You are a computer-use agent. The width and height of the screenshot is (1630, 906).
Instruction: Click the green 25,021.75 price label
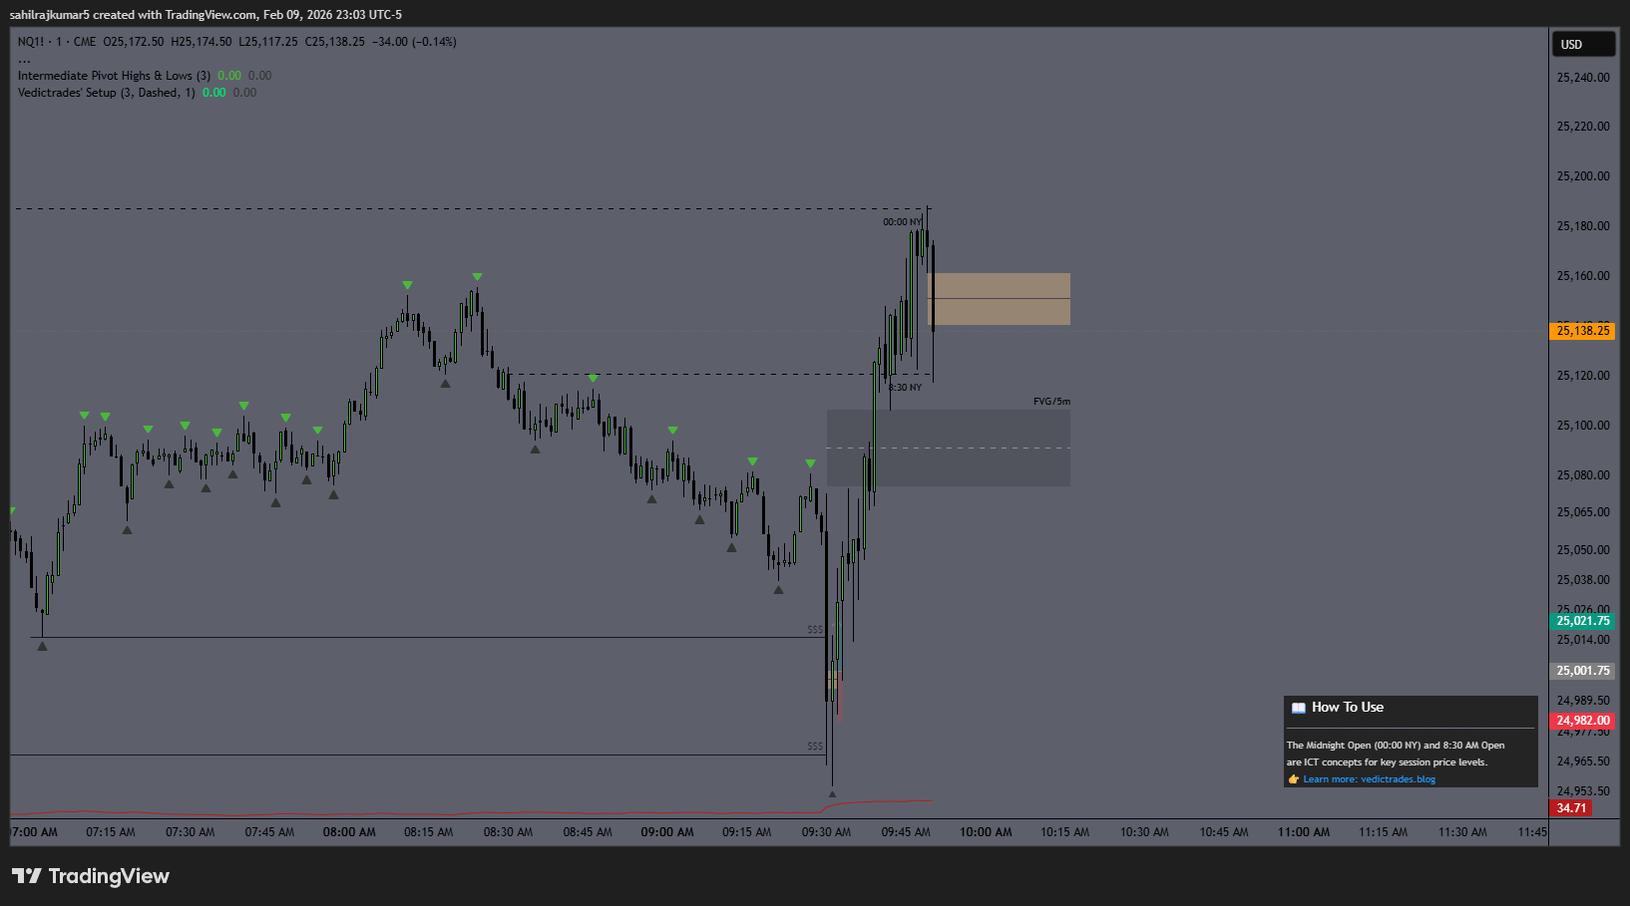(1582, 620)
